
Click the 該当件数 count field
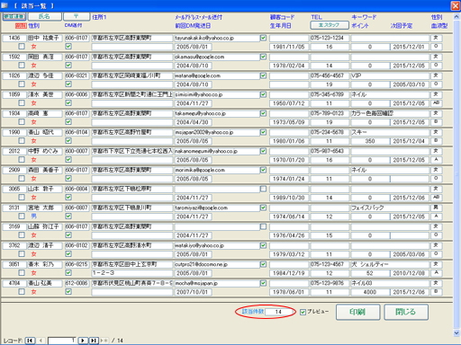(278, 312)
